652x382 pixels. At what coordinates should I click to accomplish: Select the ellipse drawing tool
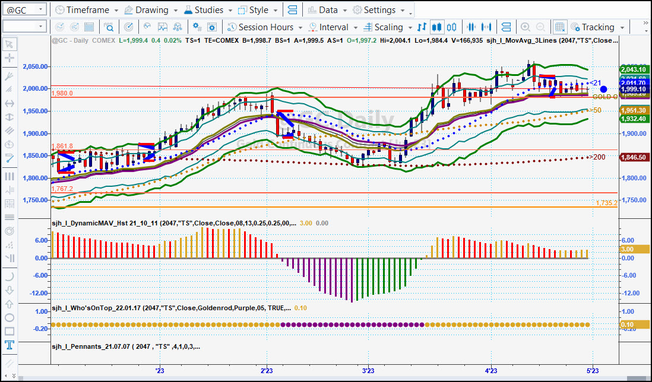click(9, 318)
